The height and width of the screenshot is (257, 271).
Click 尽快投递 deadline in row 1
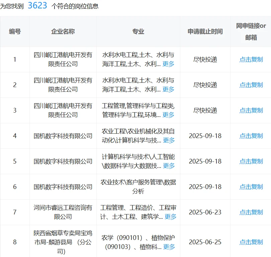pos(205,59)
